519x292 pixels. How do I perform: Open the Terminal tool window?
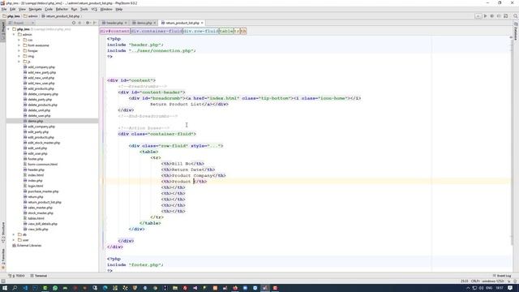click(x=39, y=276)
